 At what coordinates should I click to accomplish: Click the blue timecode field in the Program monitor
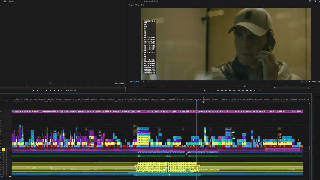(x=135, y=82)
